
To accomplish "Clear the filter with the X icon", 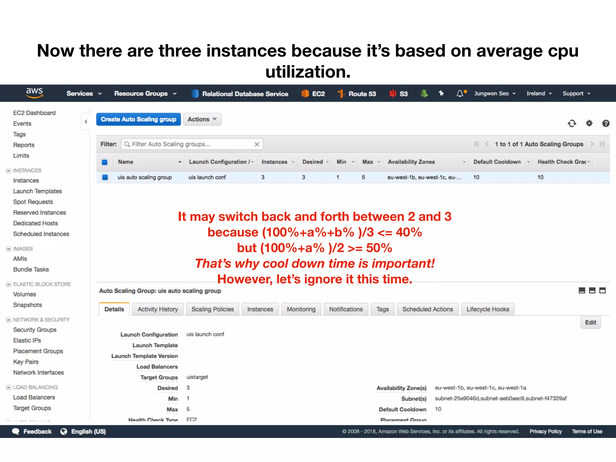I will tap(257, 144).
